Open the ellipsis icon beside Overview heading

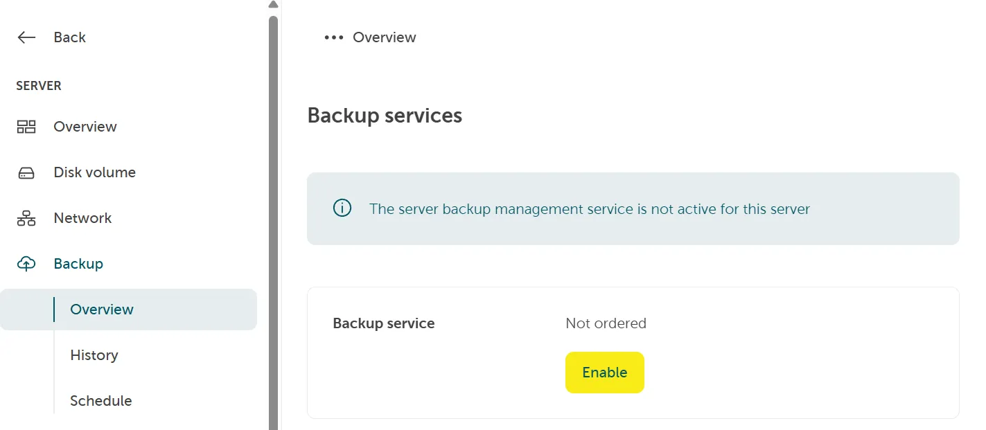[334, 37]
